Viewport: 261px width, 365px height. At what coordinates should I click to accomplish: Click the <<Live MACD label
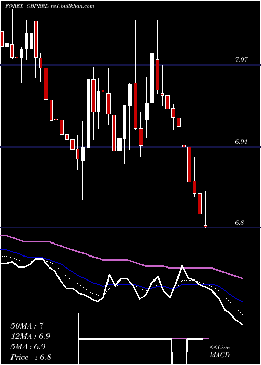(220, 351)
